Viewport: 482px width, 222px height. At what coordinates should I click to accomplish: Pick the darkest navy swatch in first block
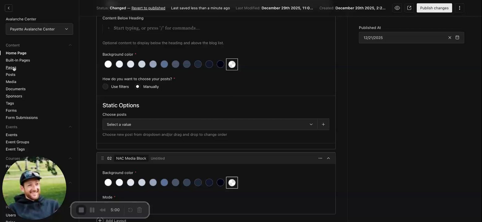point(220,64)
